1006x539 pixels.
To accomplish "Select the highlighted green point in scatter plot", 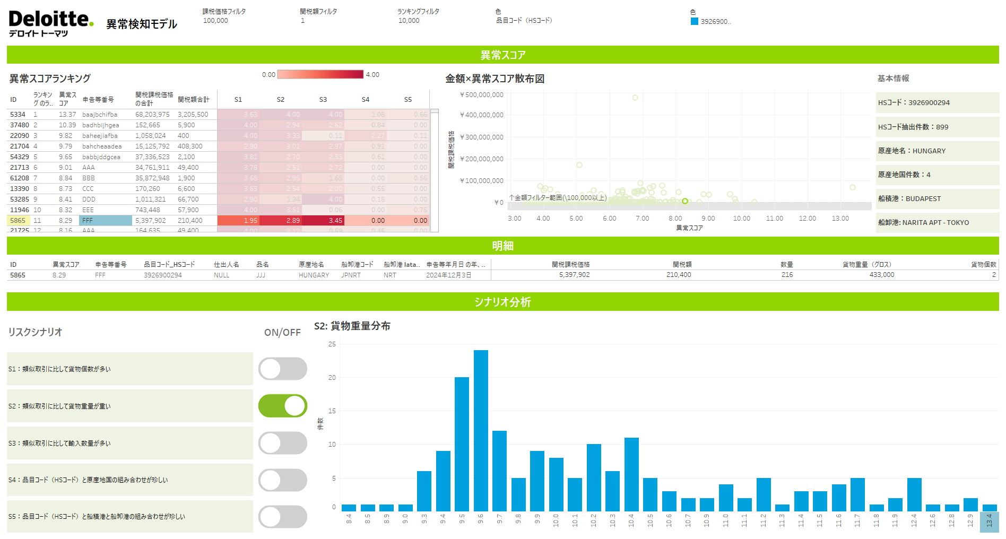I will click(685, 201).
